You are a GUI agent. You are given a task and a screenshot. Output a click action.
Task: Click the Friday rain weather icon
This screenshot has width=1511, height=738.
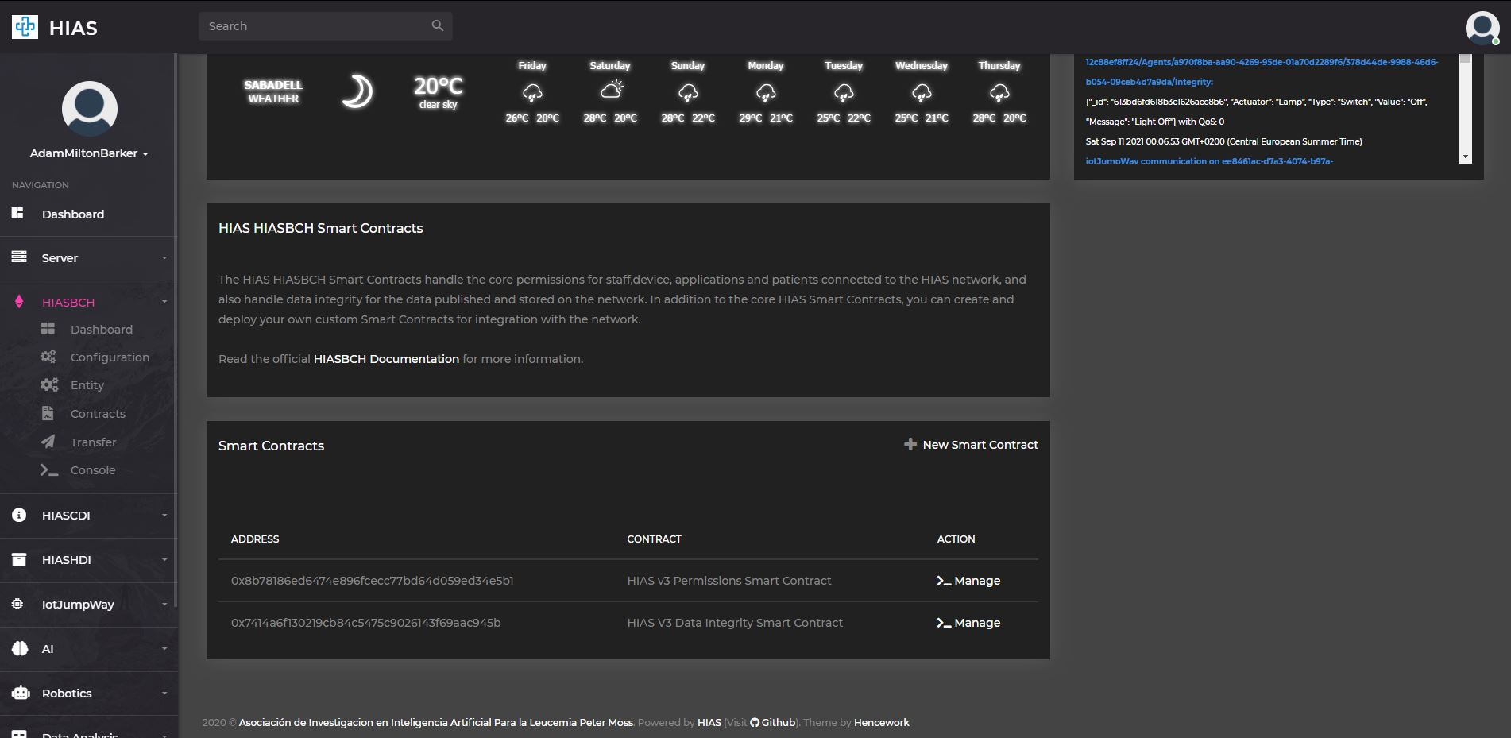tap(532, 93)
